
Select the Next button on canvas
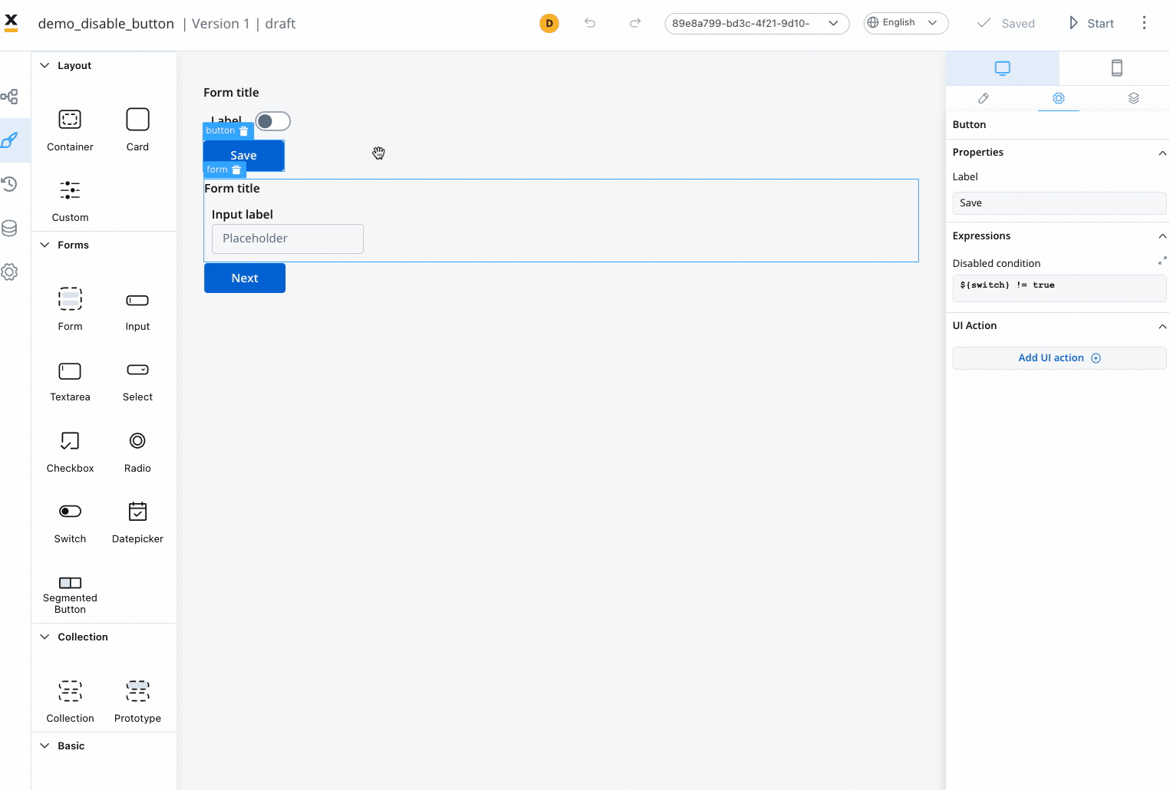click(245, 278)
